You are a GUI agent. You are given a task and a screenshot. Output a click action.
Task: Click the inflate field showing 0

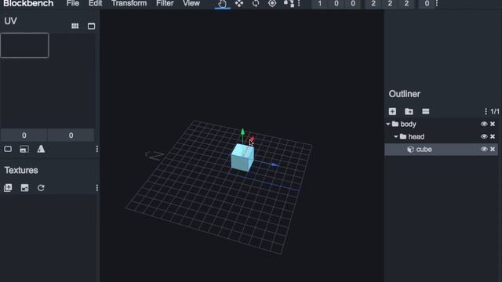pyautogui.click(x=427, y=4)
